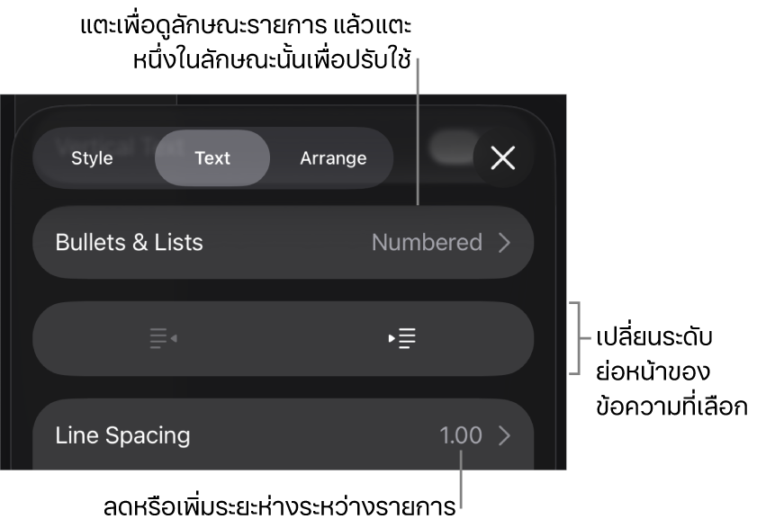Decrease list indent with the outdent icon
The image size is (757, 528).
(x=163, y=339)
